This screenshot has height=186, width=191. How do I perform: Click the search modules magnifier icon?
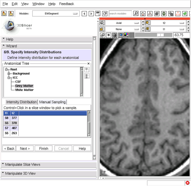(x=136, y=14)
